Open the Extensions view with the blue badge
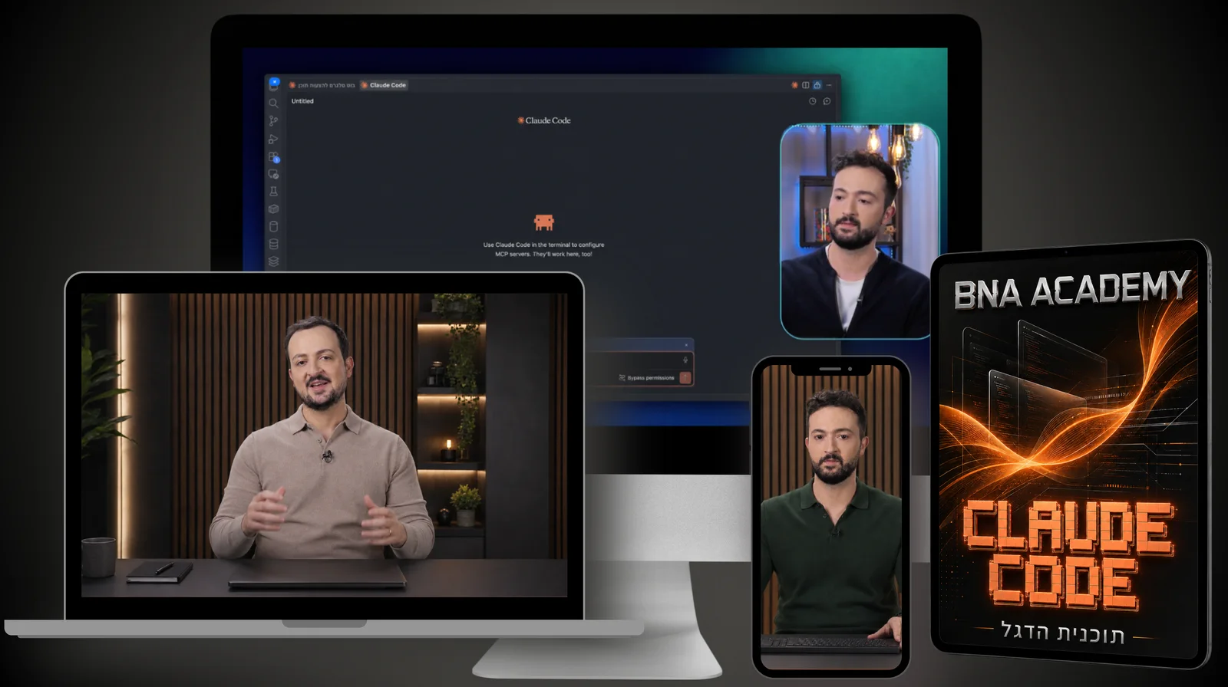Viewport: 1228px width, 687px height. pos(274,157)
